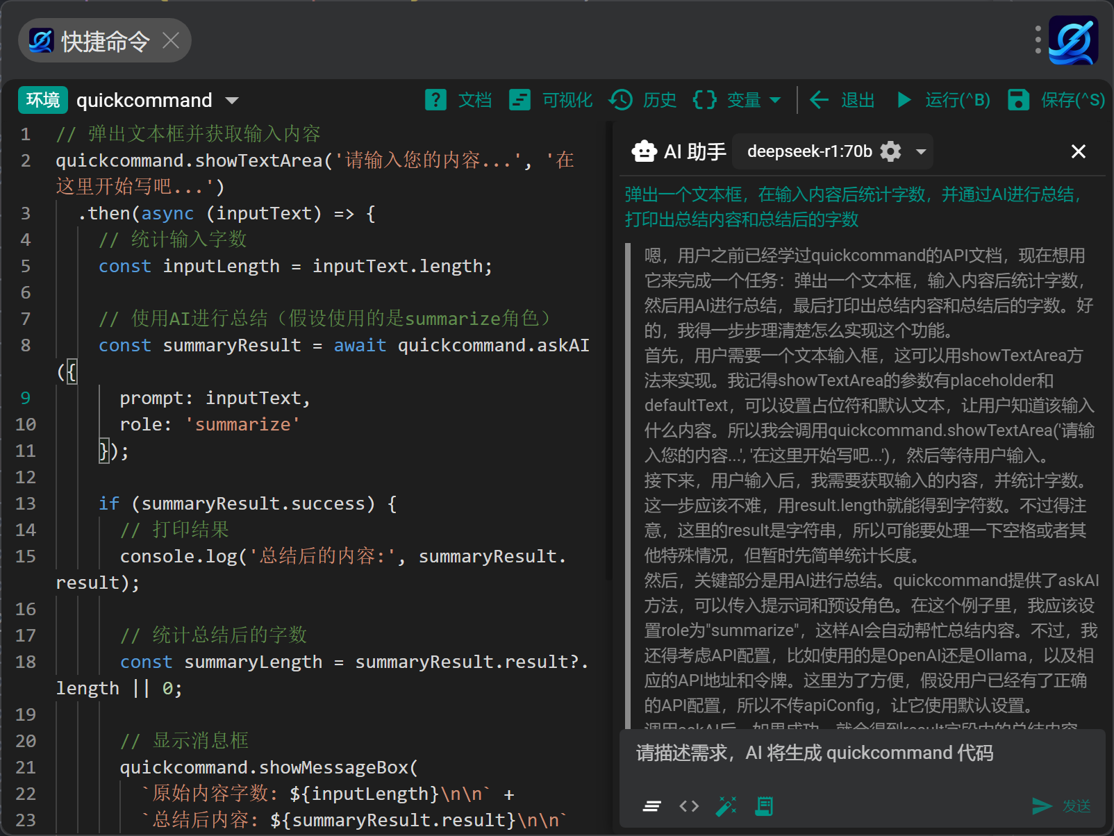The width and height of the screenshot is (1114, 836).
Task: Expand the 变量 dropdown arrow
Action: pyautogui.click(x=775, y=100)
